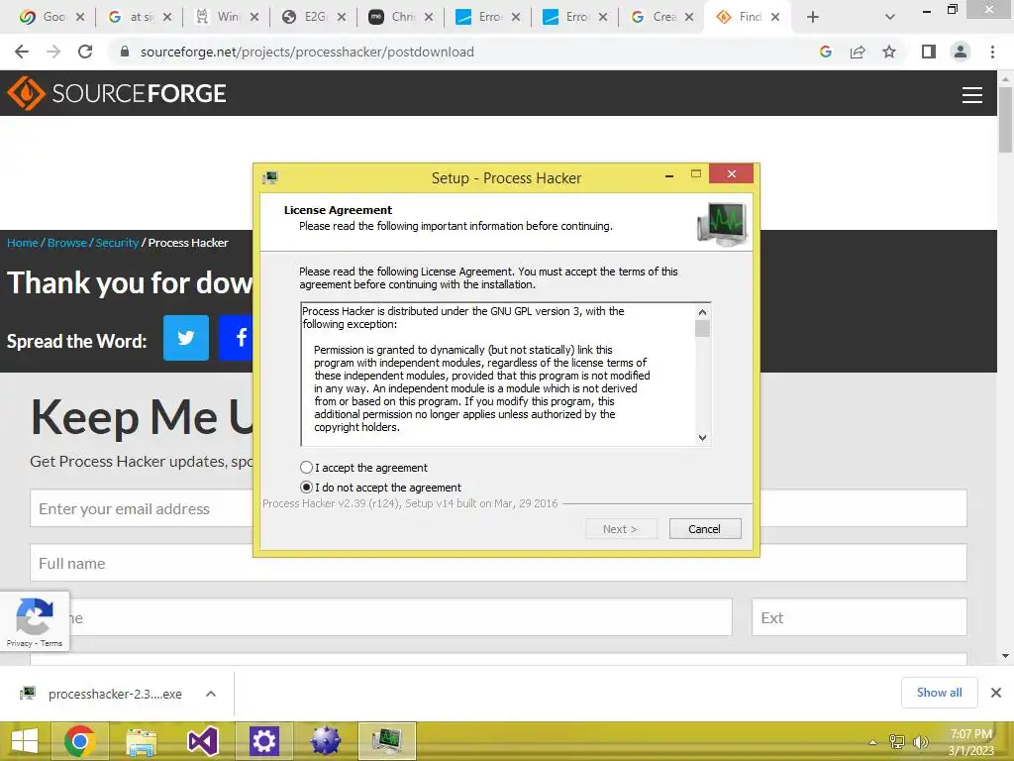This screenshot has width=1014, height=761.
Task: Close the 'Find' tab
Action: (x=774, y=17)
